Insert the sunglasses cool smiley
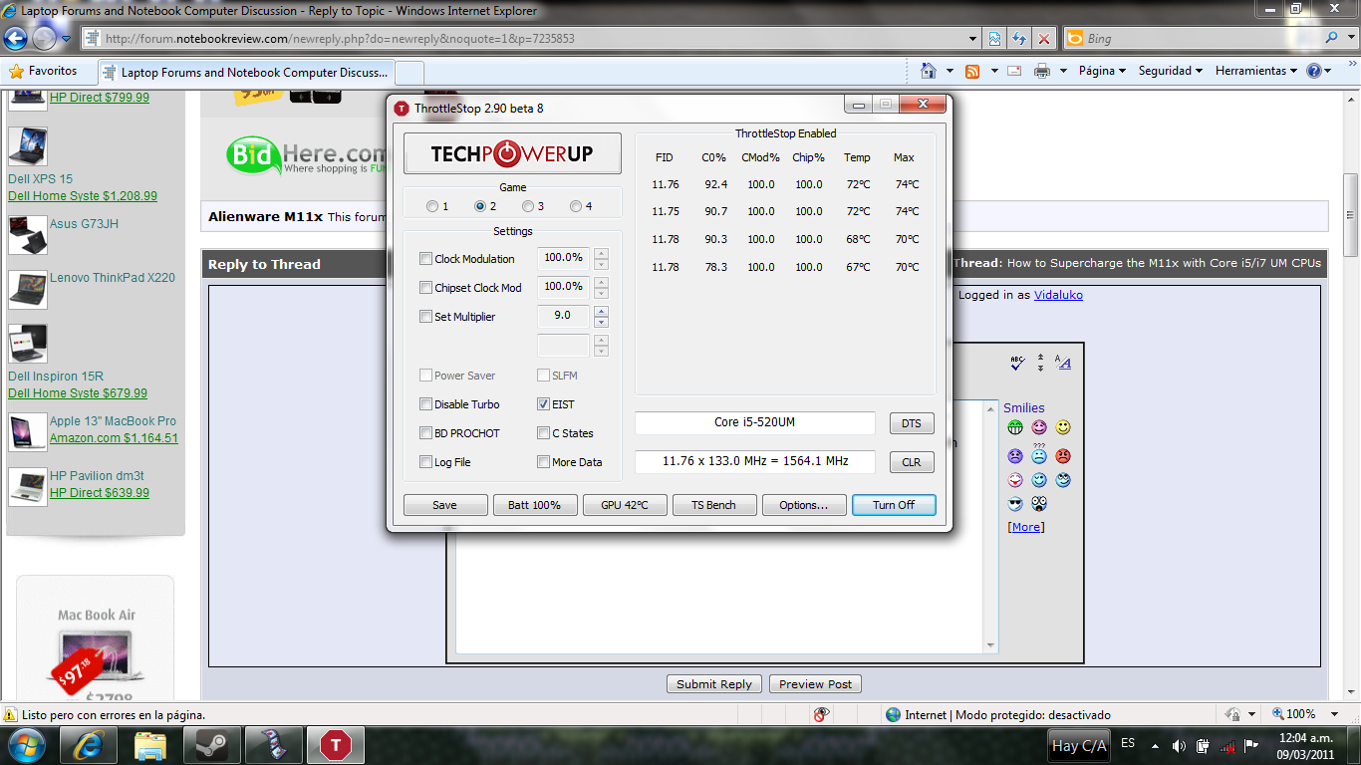The height and width of the screenshot is (765, 1361). point(1015,504)
